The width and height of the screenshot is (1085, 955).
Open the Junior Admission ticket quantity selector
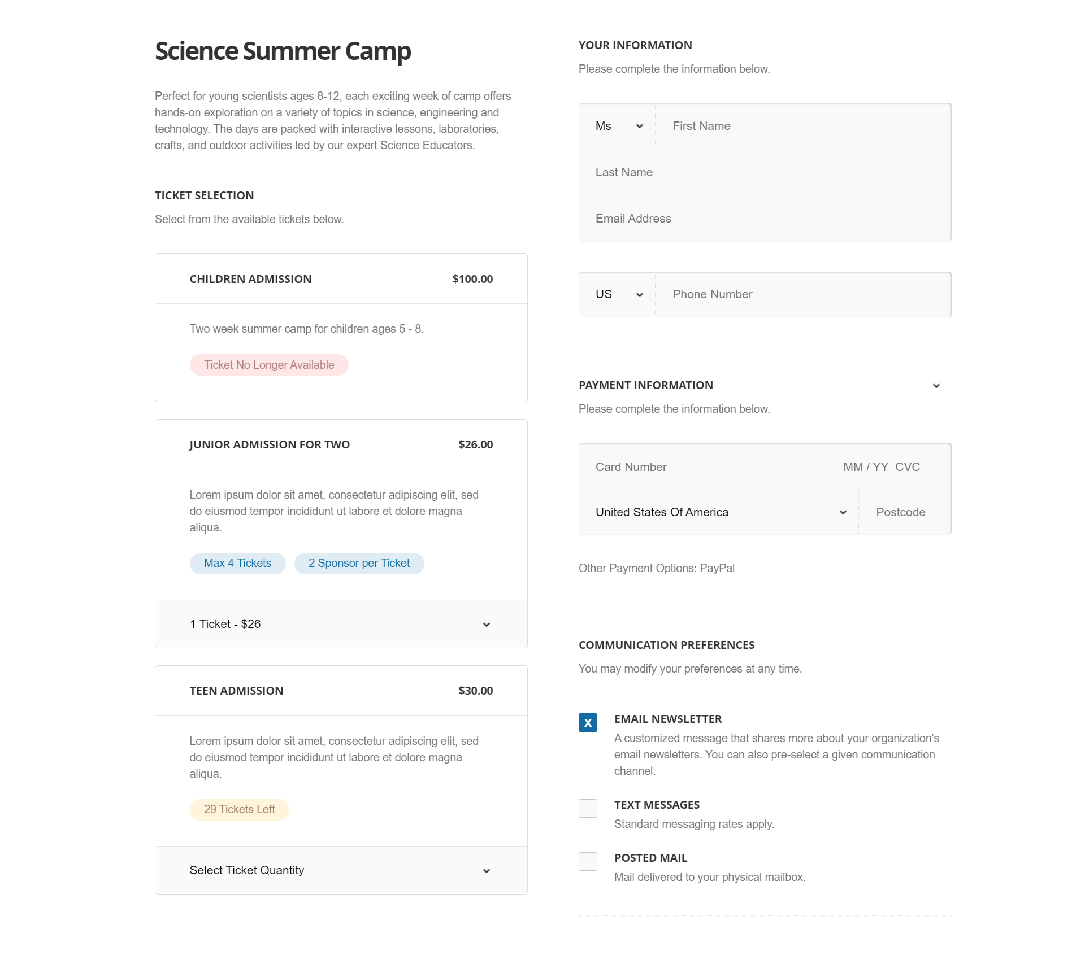340,624
